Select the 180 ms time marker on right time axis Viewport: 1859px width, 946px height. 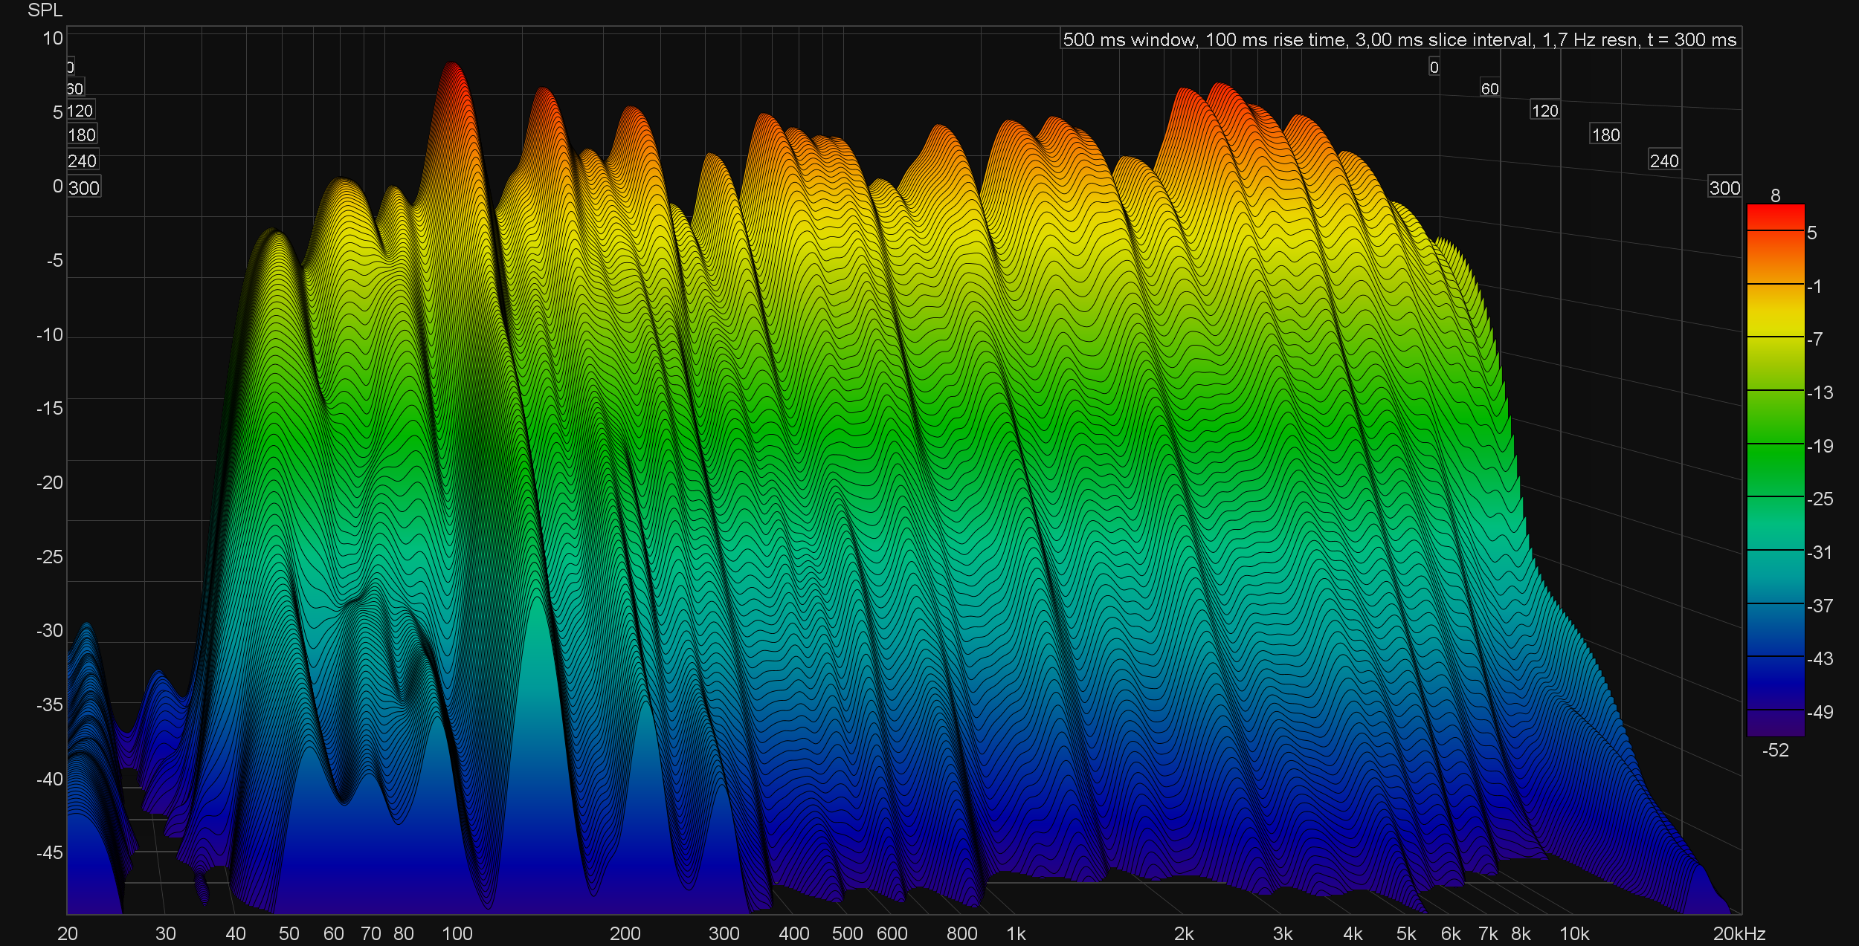tap(1605, 135)
